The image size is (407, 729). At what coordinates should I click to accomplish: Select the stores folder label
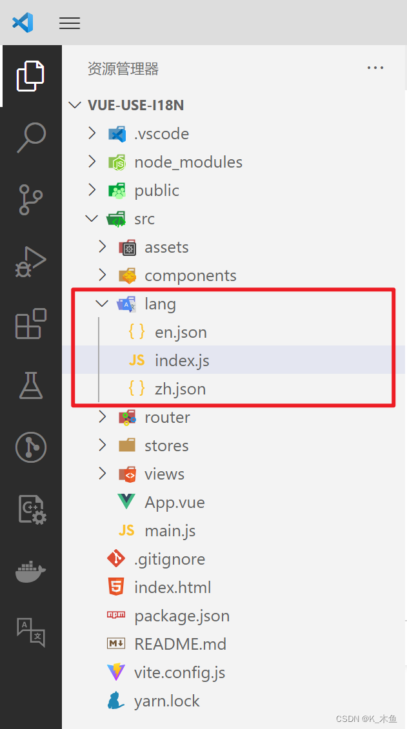coord(166,446)
